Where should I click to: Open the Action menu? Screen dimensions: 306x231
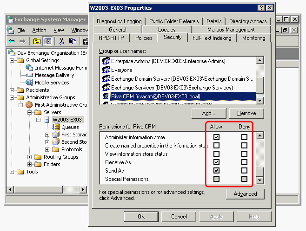(x=39, y=30)
